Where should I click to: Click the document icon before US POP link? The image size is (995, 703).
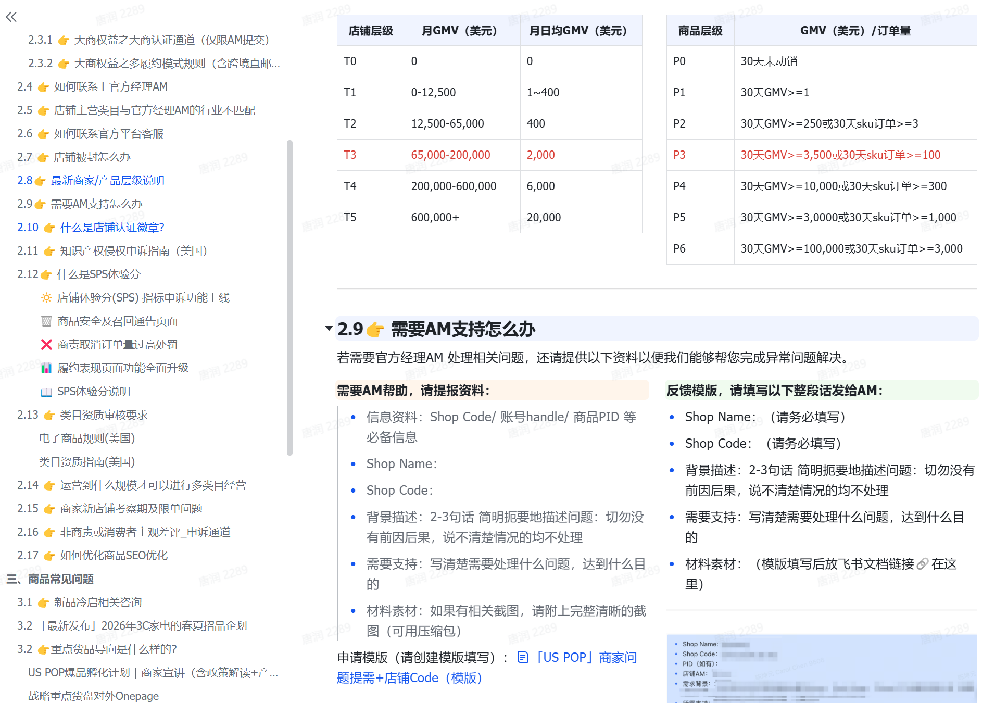click(523, 658)
